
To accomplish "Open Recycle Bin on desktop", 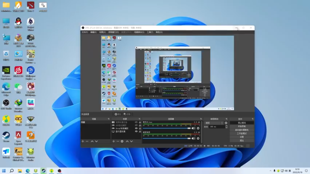I will [6, 55].
